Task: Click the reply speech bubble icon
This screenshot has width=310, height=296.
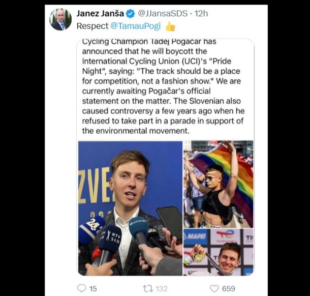Action: [x=81, y=288]
